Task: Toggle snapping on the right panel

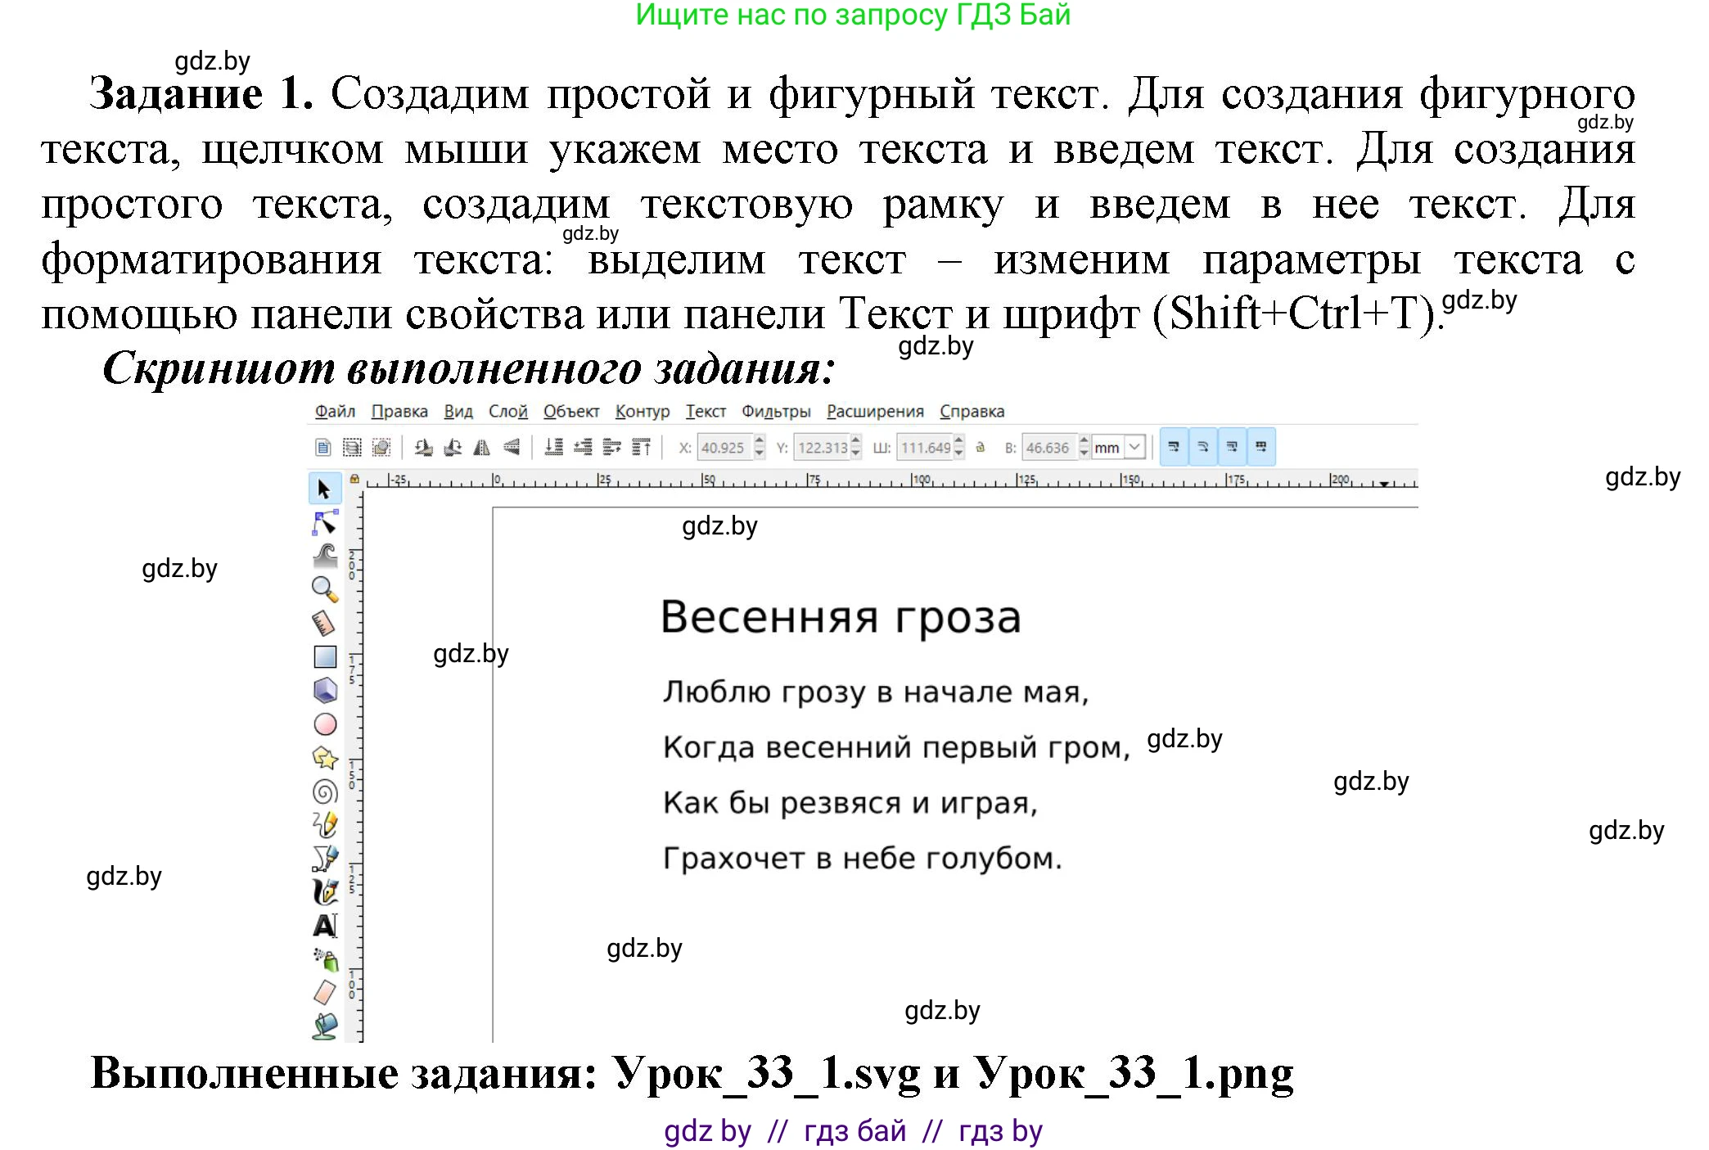Action: tap(1261, 448)
